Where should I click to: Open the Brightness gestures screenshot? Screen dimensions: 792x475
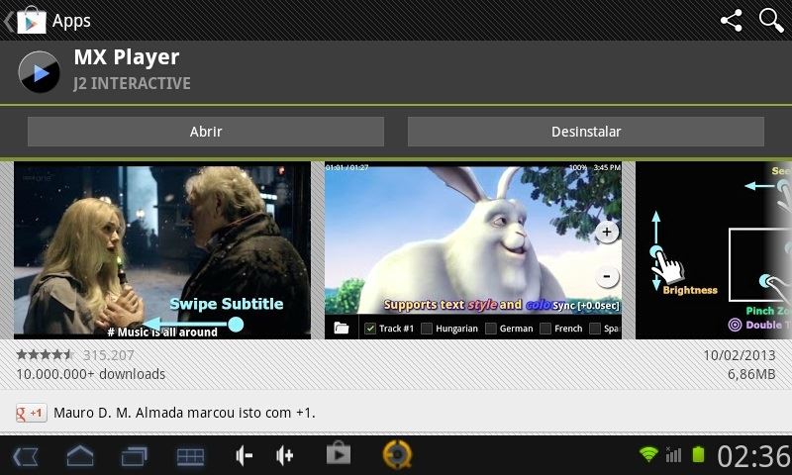[x=713, y=250]
